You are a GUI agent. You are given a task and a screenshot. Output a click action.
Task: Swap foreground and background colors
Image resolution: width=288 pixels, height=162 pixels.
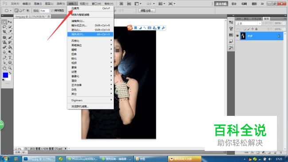10,73
